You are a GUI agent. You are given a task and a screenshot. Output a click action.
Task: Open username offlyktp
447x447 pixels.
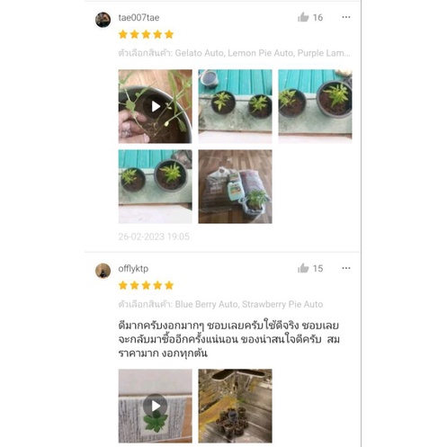pyautogui.click(x=133, y=268)
